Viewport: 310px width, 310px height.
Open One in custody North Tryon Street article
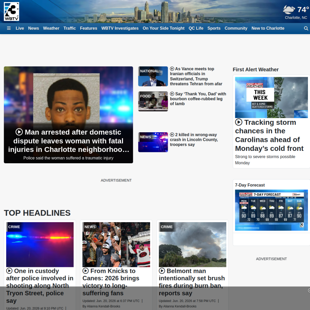tap(40, 286)
